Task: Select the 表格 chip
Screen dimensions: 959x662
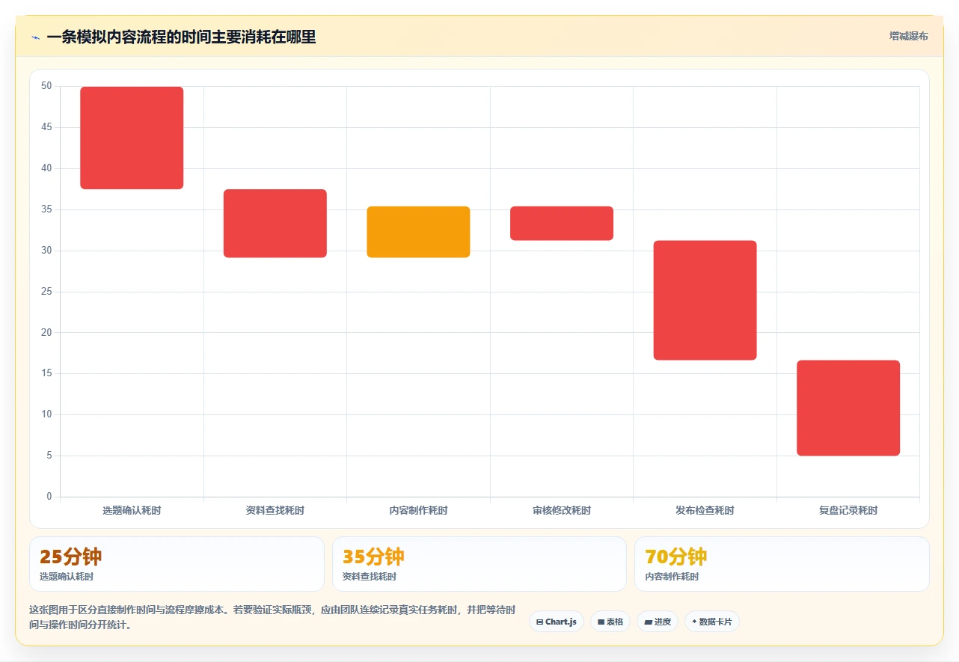Action: tap(610, 622)
